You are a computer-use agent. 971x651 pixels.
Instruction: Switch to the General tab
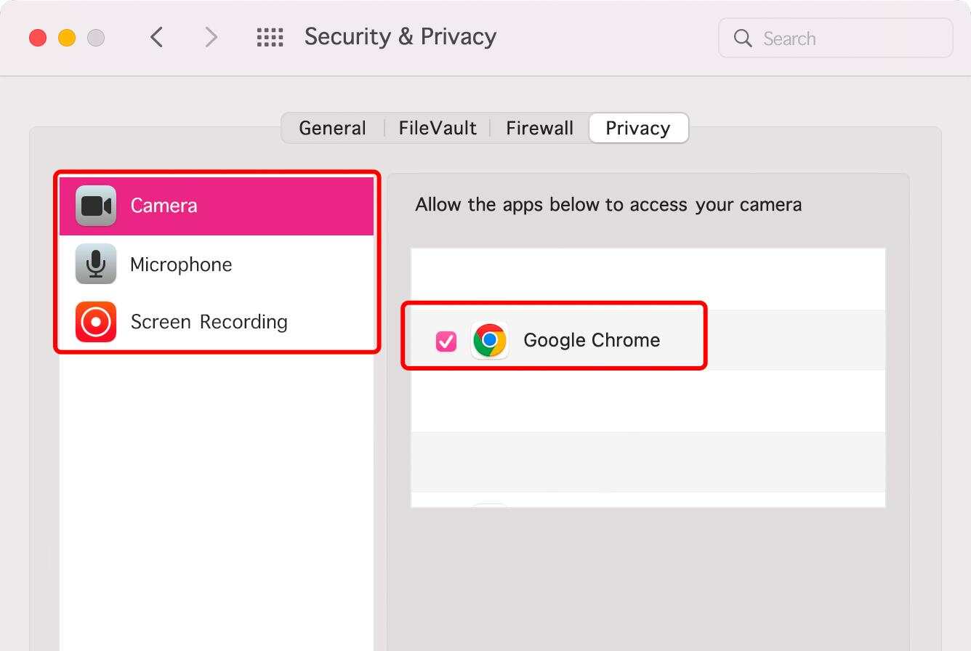click(332, 129)
